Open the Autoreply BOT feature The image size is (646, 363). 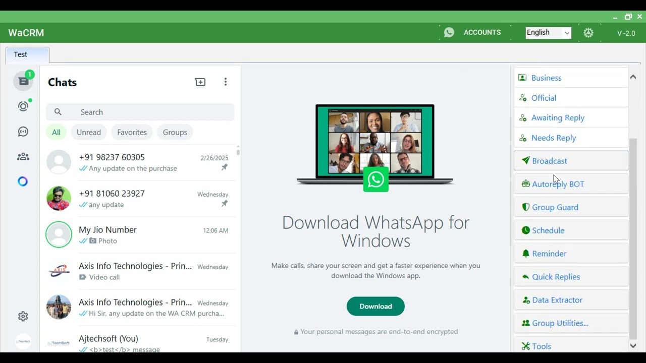click(x=571, y=184)
